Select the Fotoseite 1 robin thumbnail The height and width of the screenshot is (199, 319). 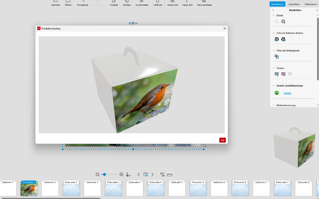coord(29,189)
